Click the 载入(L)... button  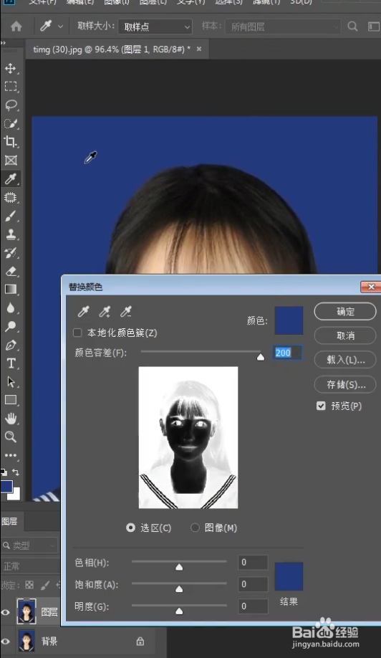(345, 360)
